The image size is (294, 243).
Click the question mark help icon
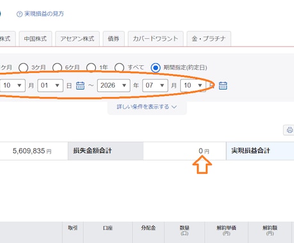coord(19,14)
